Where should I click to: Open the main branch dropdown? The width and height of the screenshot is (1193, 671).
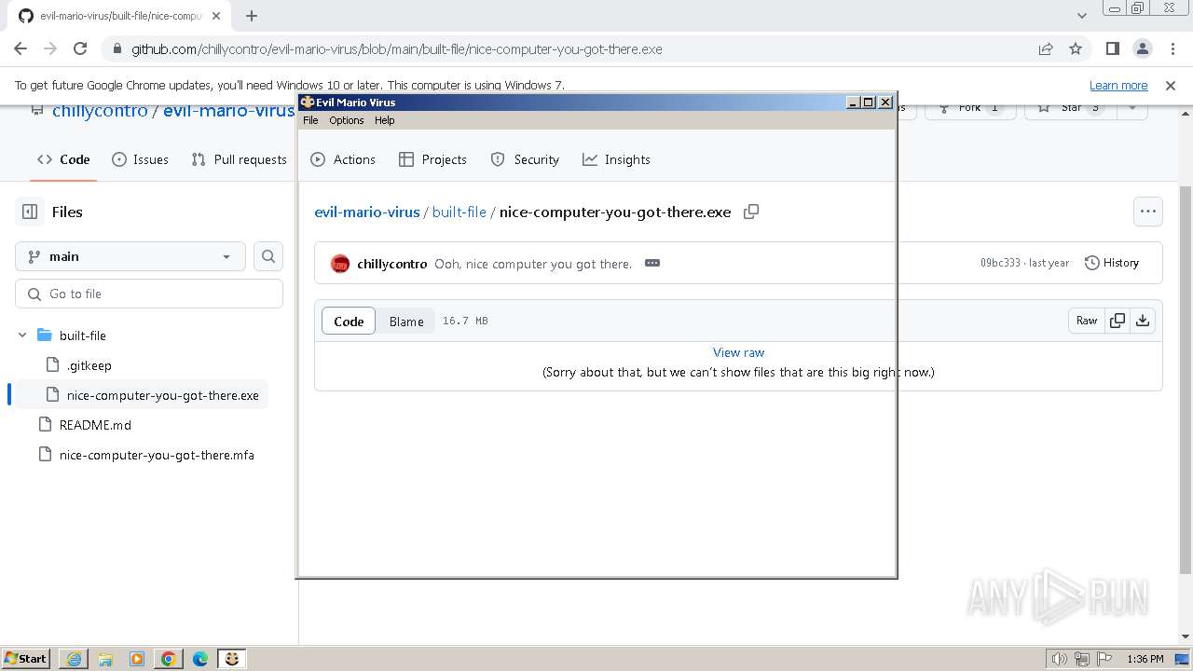(x=130, y=256)
